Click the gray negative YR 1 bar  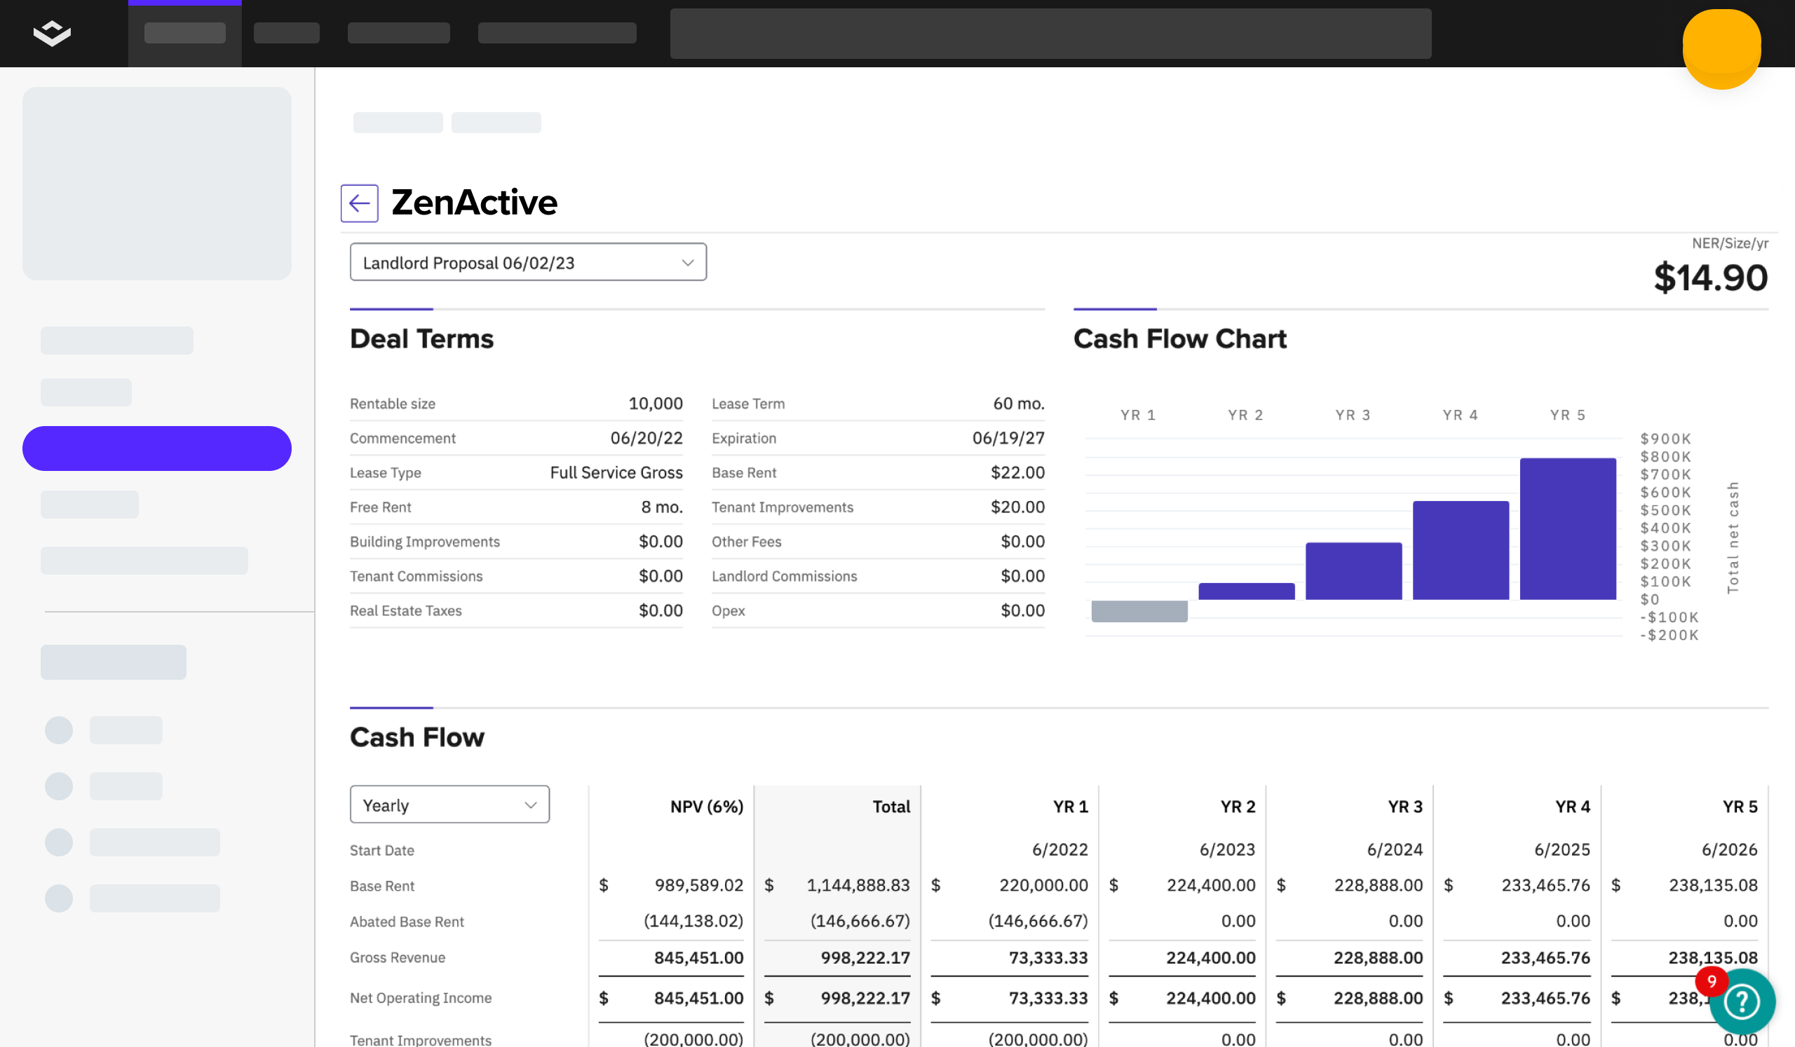[x=1139, y=610]
